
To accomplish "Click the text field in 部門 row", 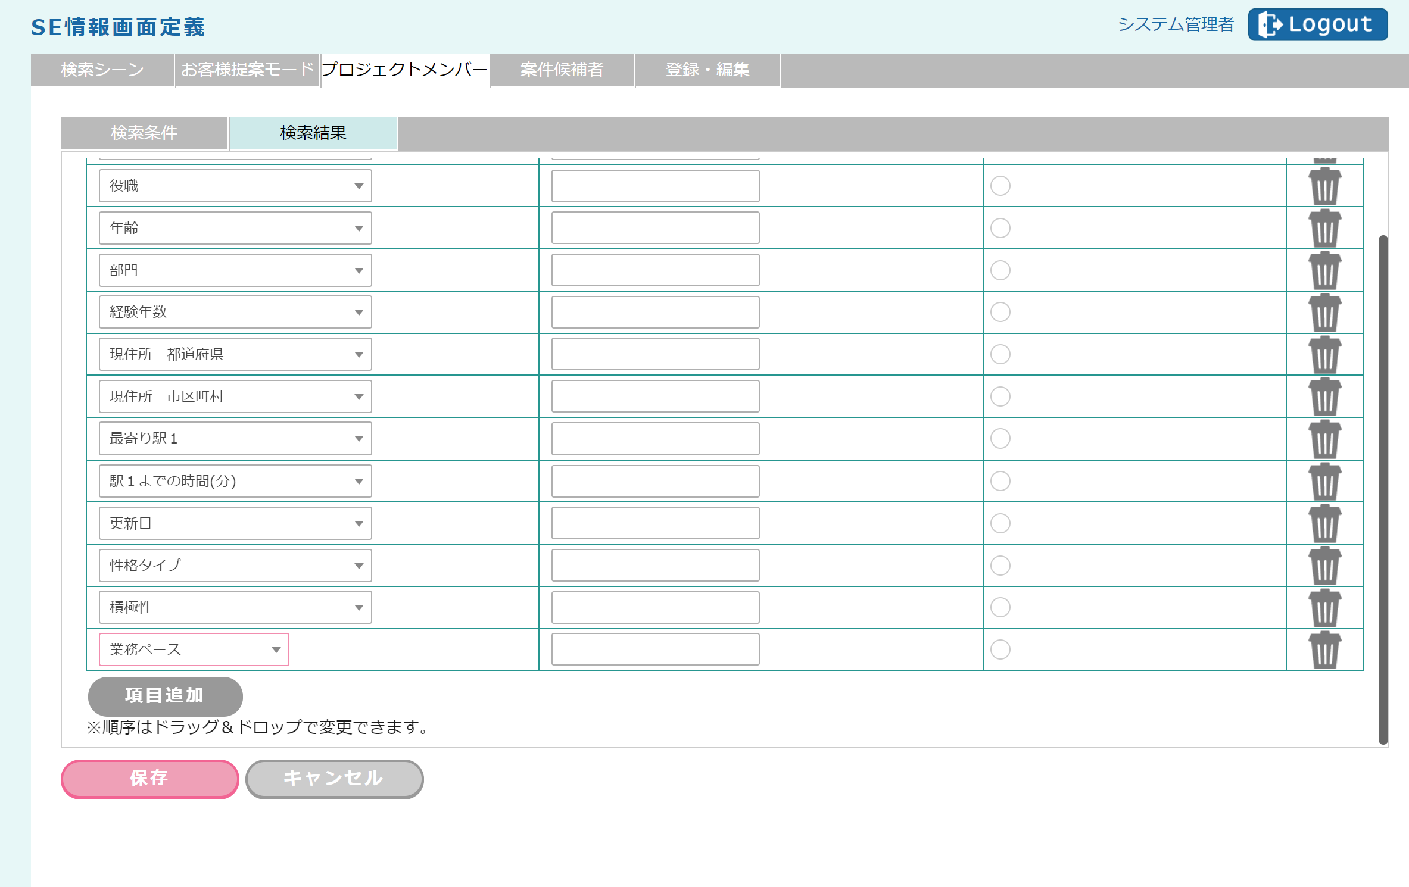I will (x=655, y=270).
